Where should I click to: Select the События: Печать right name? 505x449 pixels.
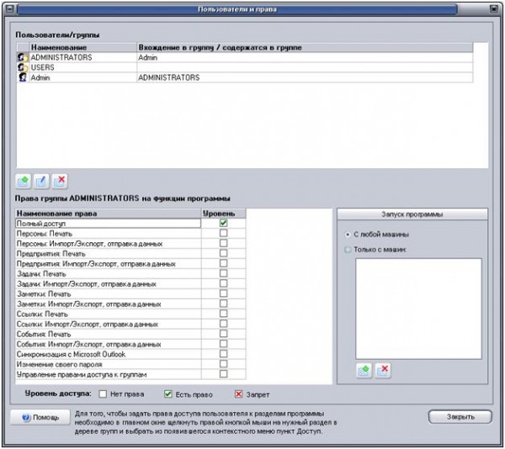click(x=44, y=334)
